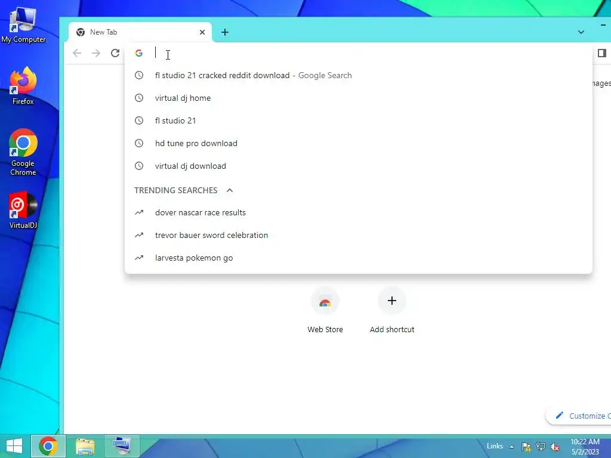Open the clock showing 10:22 AM

[x=585, y=447]
